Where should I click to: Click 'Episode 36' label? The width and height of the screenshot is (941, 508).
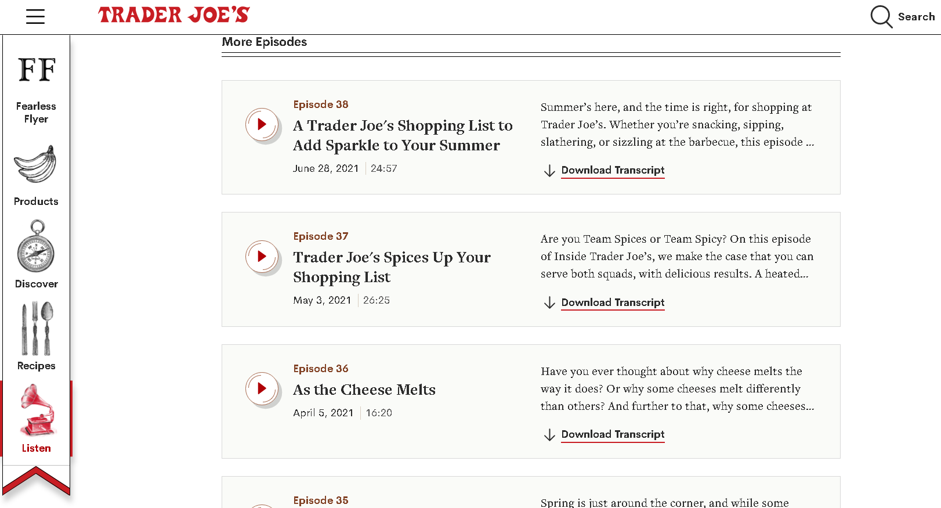pyautogui.click(x=321, y=369)
